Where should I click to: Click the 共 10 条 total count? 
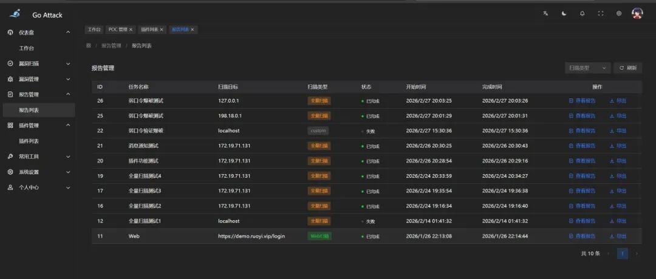coord(590,254)
